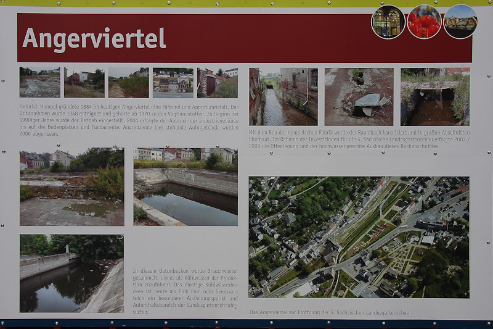The height and width of the screenshot is (329, 493).
Task: Open the aerial photo of the Angerviertel
Action: 359,237
